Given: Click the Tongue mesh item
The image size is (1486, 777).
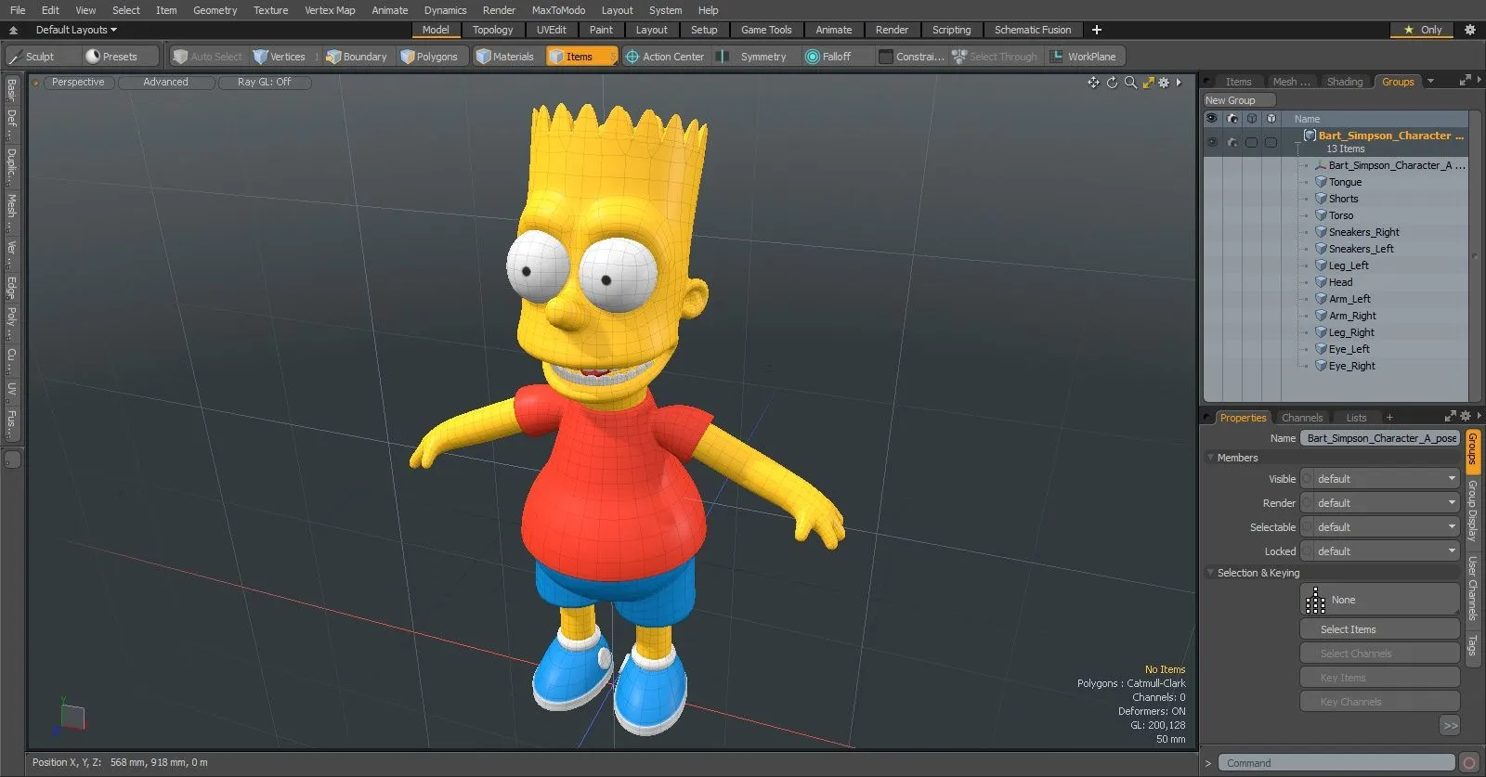Looking at the screenshot, I should pyautogui.click(x=1345, y=182).
